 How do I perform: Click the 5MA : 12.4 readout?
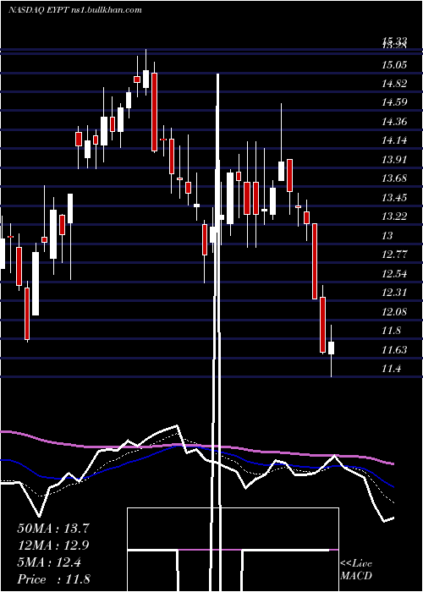tap(49, 562)
